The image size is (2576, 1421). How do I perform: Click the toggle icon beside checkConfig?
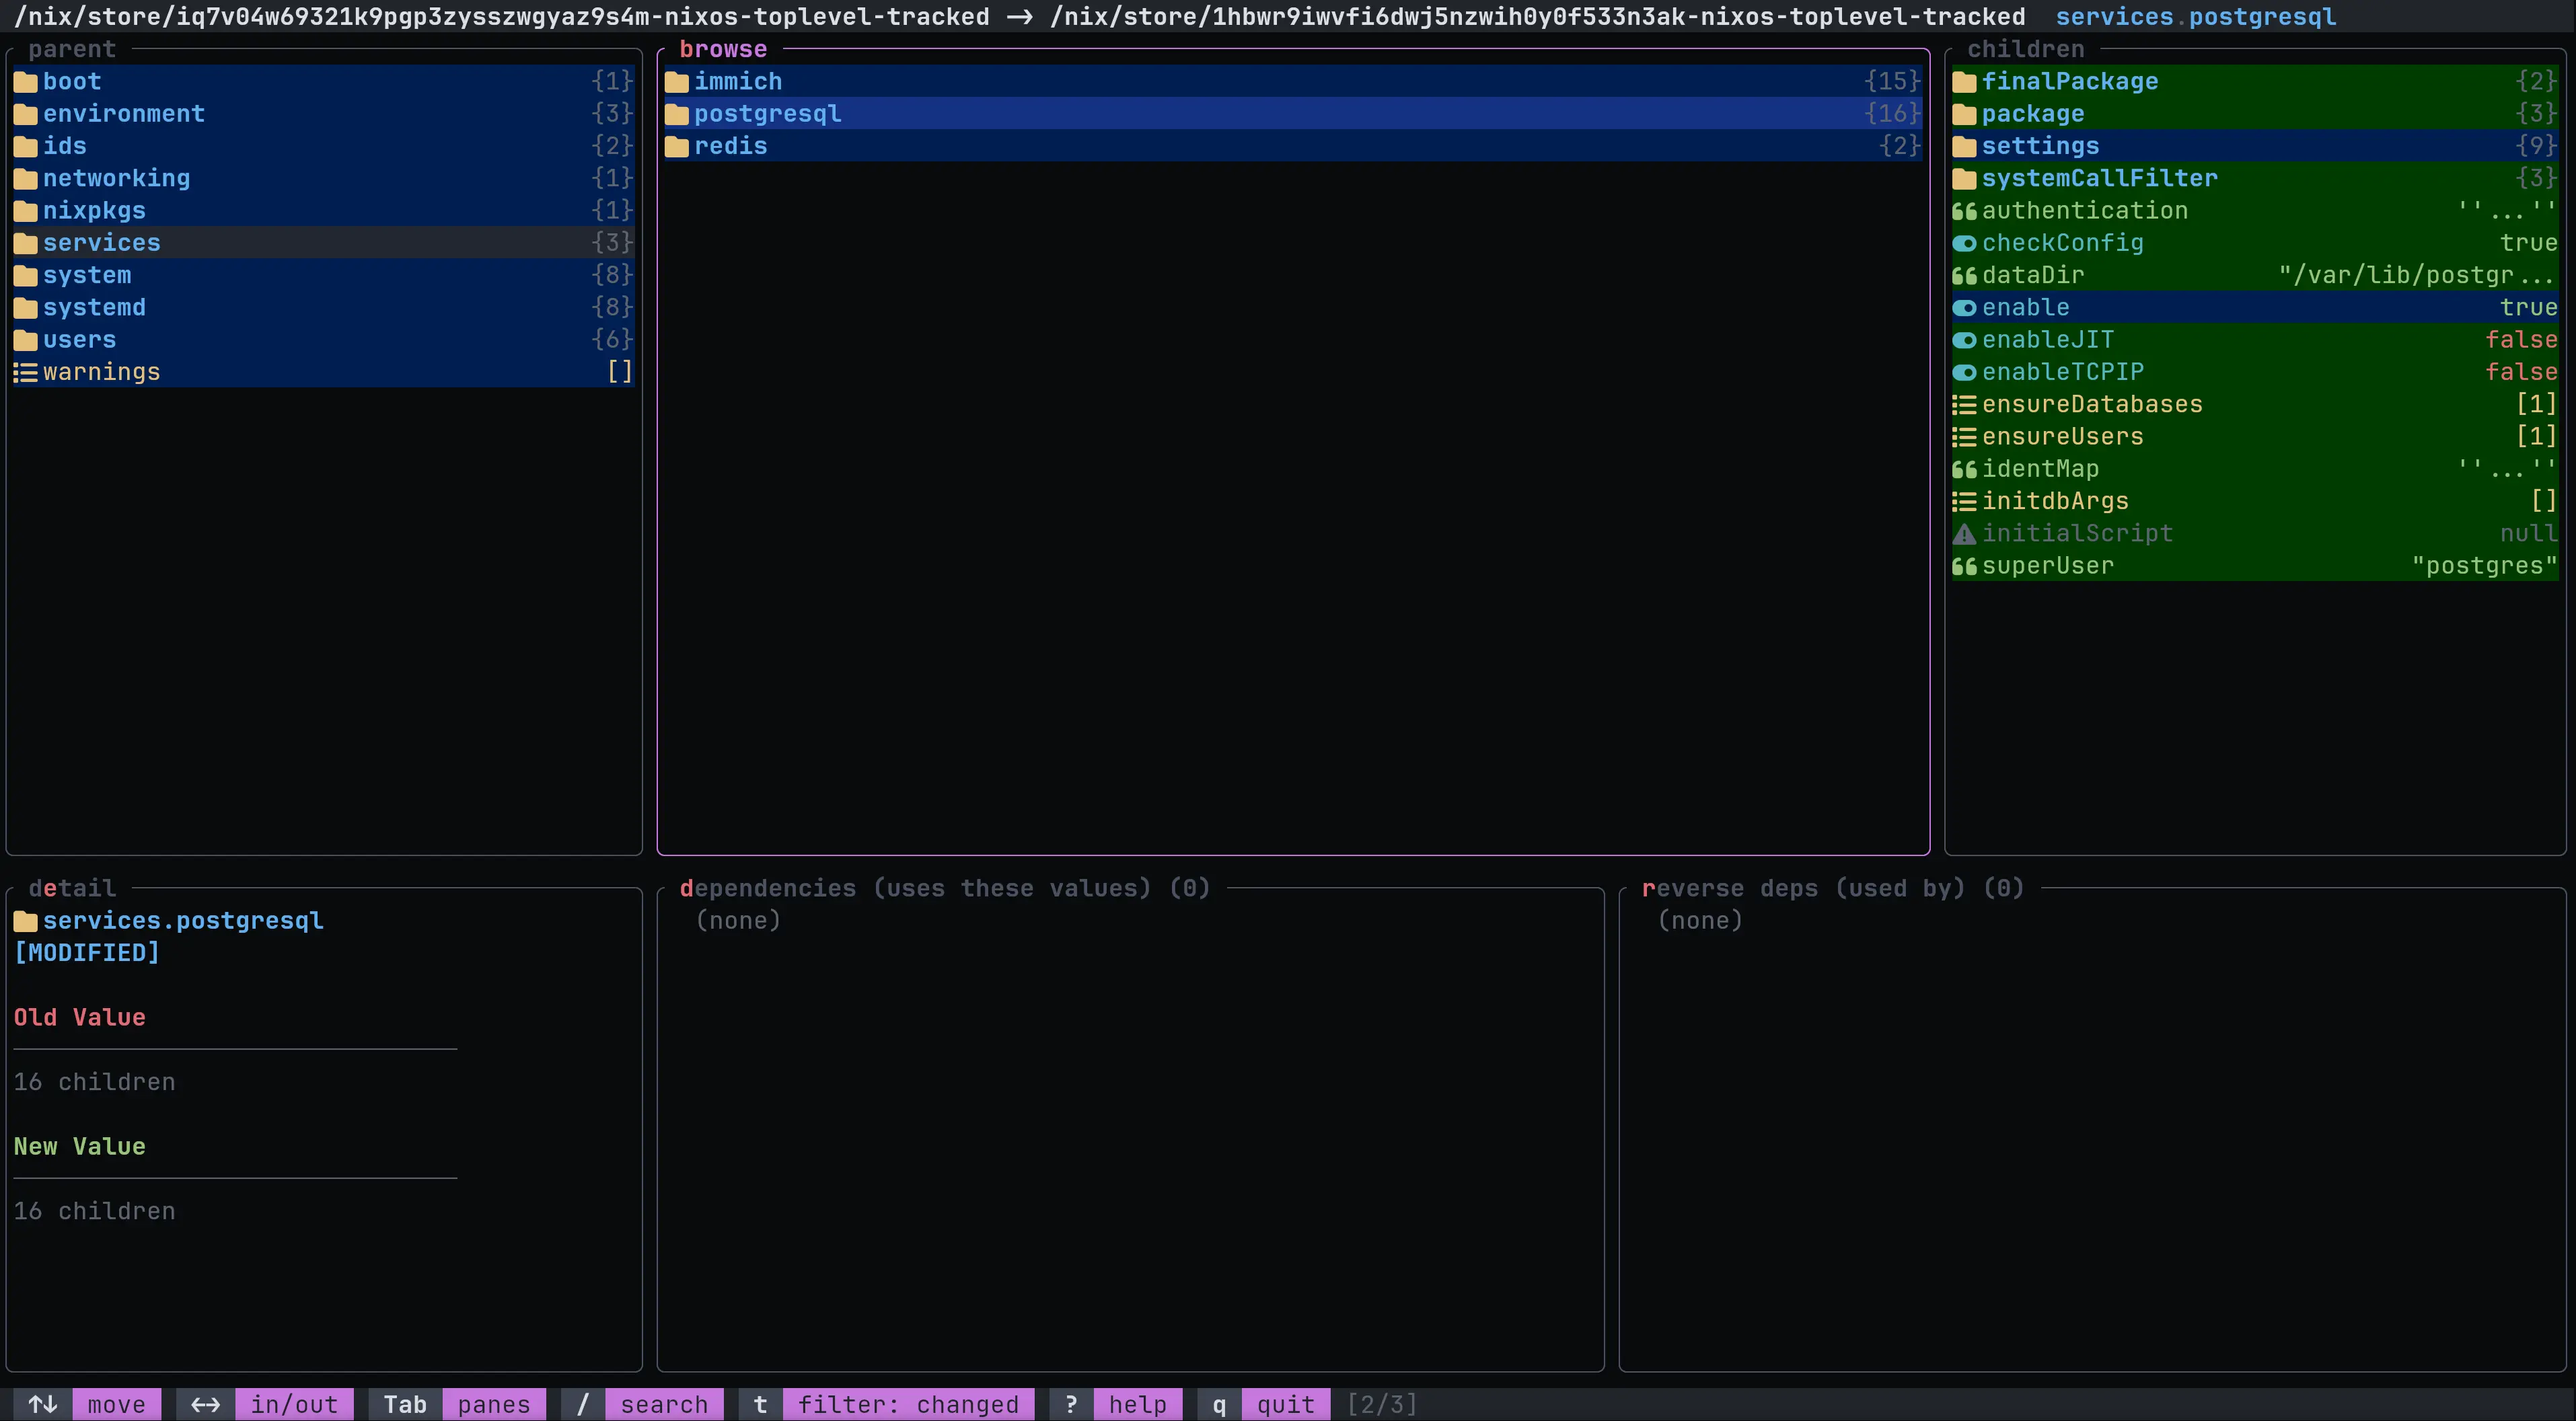click(1964, 244)
